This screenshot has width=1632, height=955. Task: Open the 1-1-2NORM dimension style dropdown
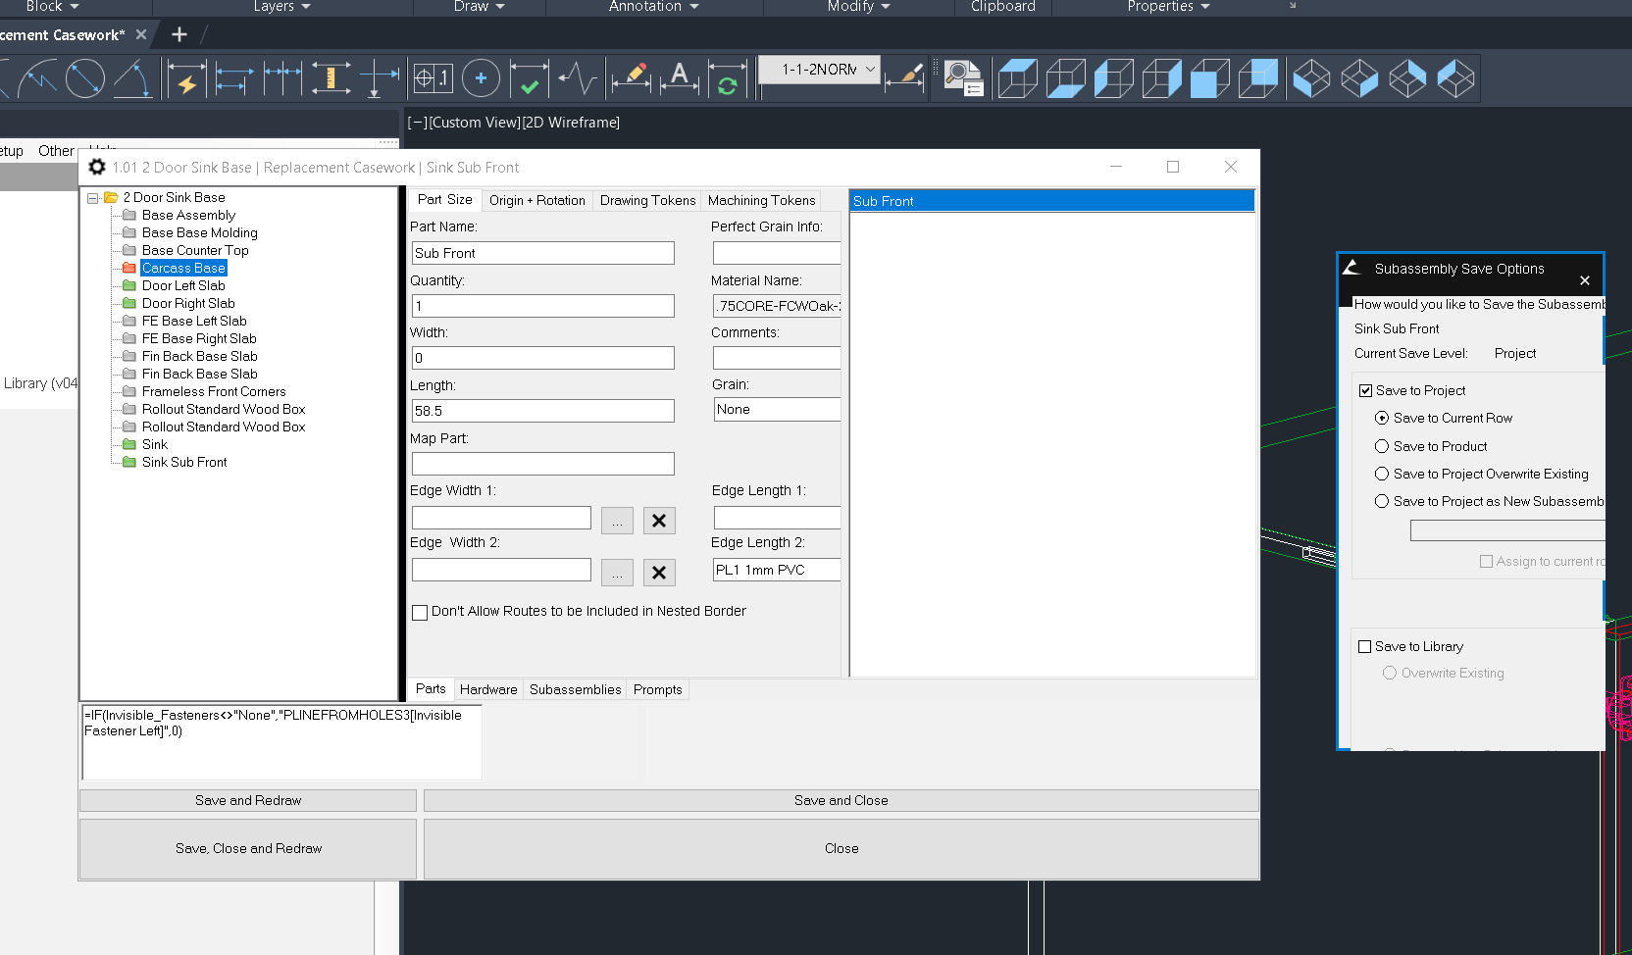(869, 70)
